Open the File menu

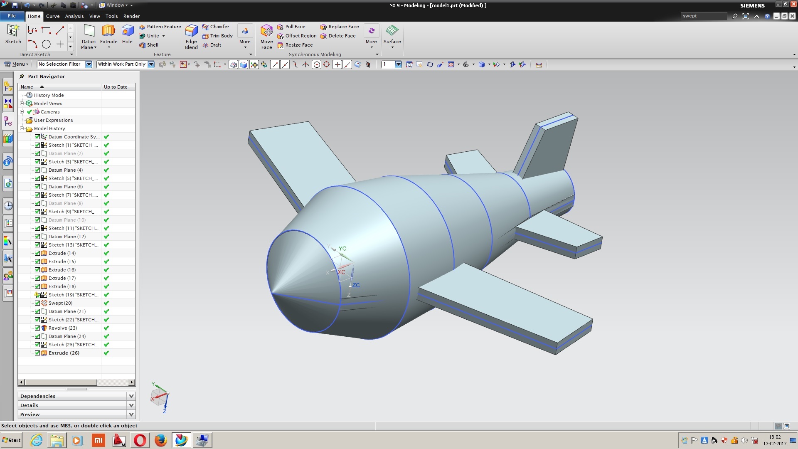point(12,16)
